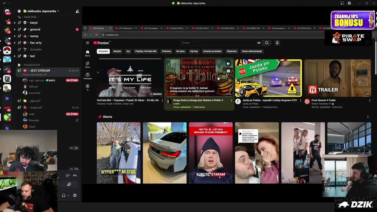Click the YouTube search magnifier button
Viewport: 377px width, 212px height.
(267, 43)
